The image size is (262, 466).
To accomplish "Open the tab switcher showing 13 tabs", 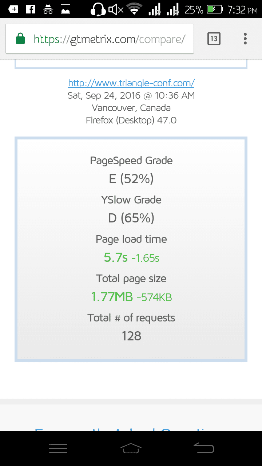I will [214, 39].
